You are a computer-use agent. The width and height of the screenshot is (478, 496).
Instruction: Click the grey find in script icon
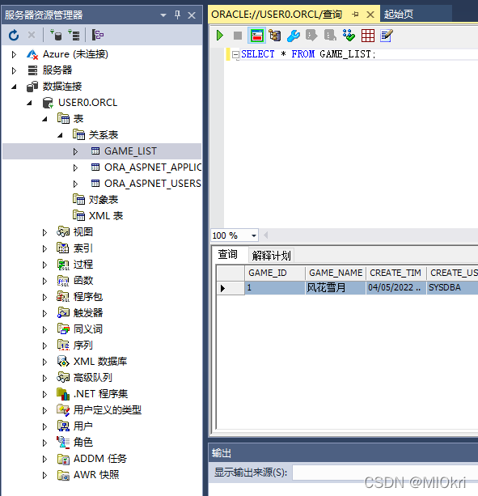click(x=330, y=36)
